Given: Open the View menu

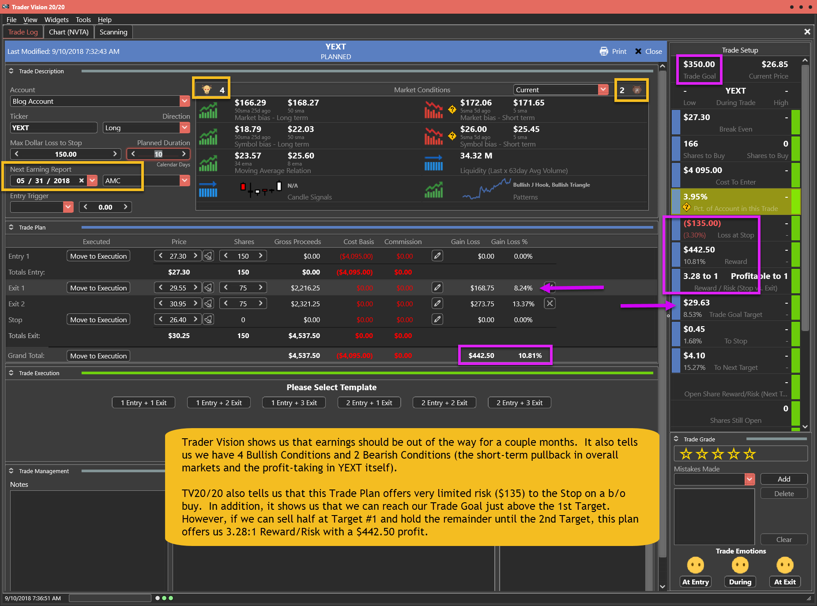Looking at the screenshot, I should point(30,20).
